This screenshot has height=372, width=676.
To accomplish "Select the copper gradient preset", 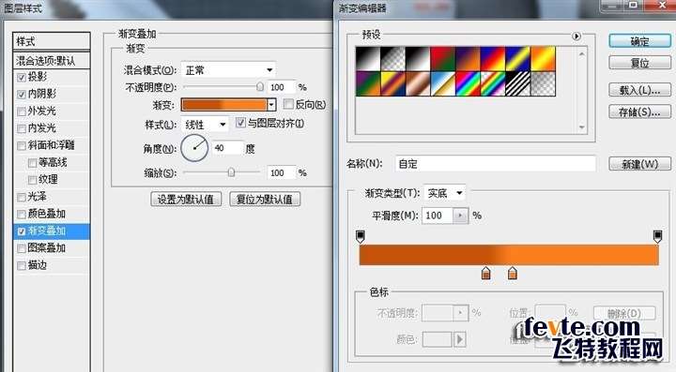I will tap(417, 83).
